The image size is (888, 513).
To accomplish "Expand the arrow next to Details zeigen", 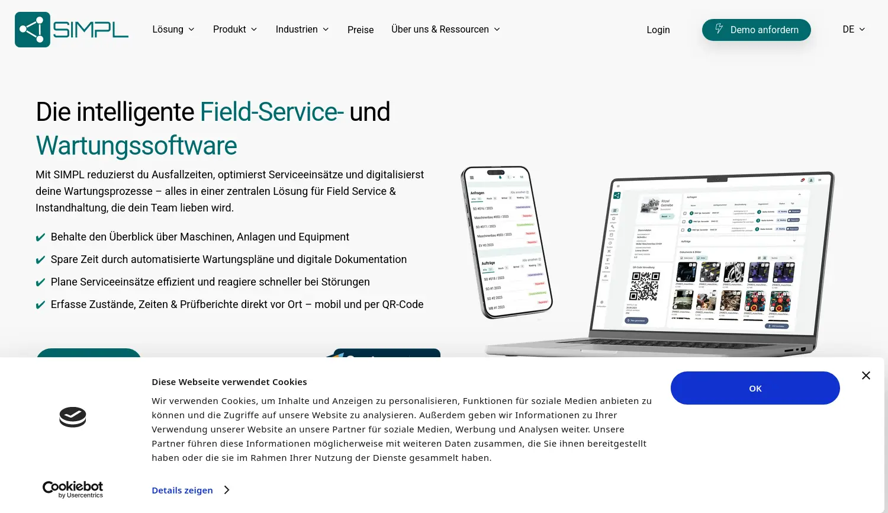I will [x=227, y=490].
